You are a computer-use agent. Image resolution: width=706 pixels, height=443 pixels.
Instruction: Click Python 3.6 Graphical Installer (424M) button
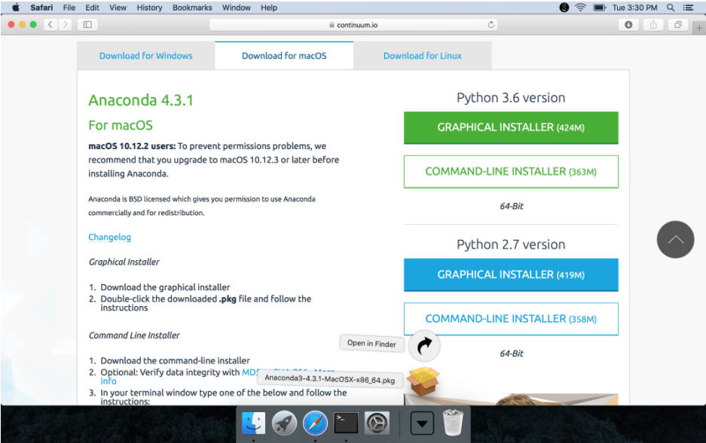511,128
